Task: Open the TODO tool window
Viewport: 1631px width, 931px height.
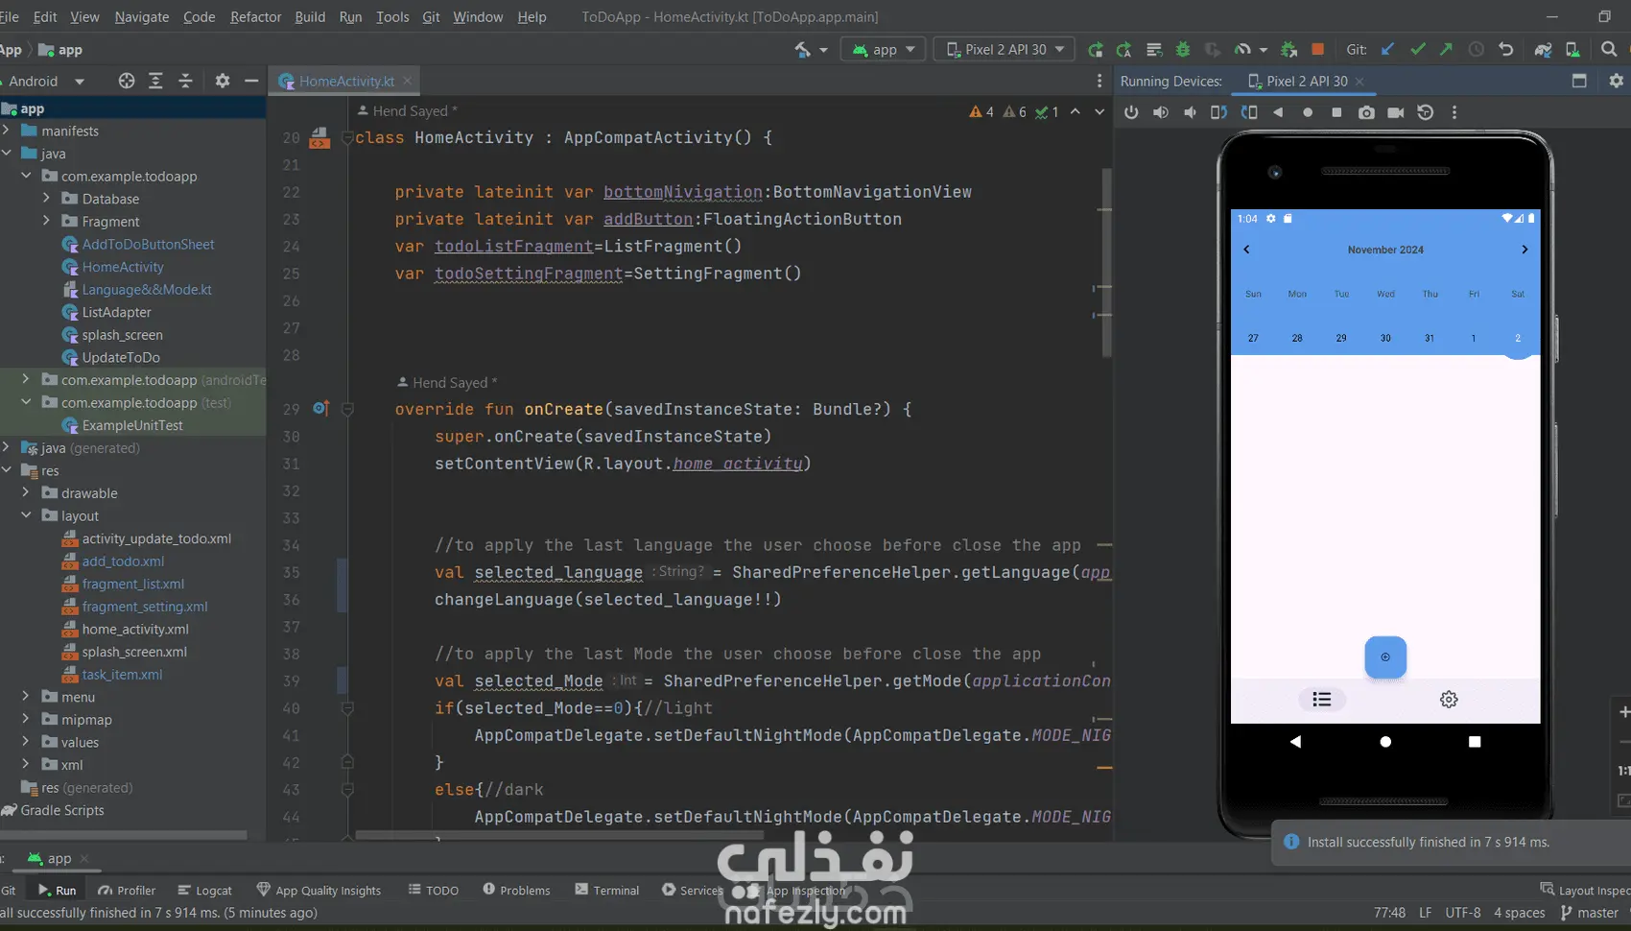Action: (x=434, y=890)
